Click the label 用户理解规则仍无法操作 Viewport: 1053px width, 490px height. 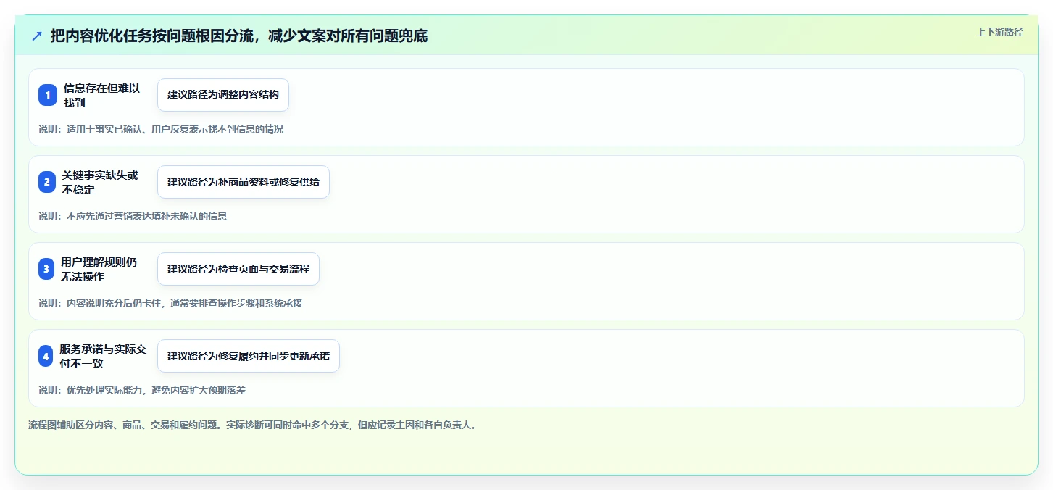(x=99, y=269)
